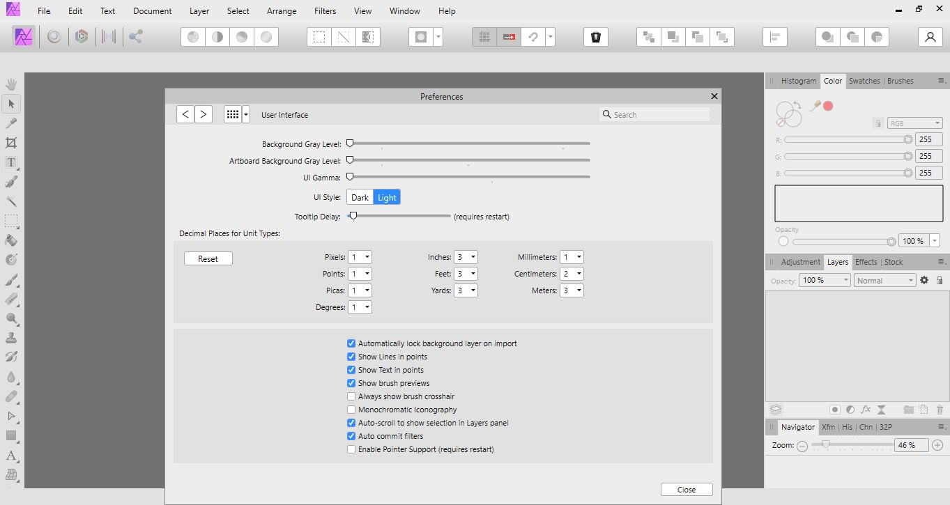
Task: Click the Reset button for decimal places
Action: tap(208, 258)
